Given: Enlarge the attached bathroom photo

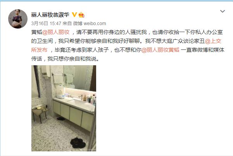Looking at the screenshot, I should tap(64, 108).
